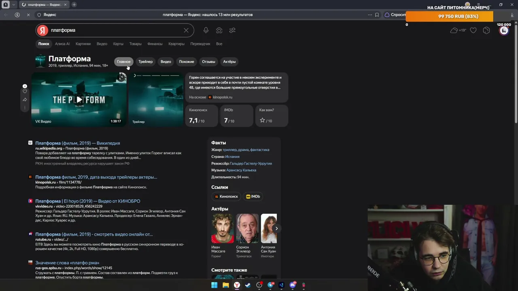Open El hoyo КИНОБРО video result
The width and height of the screenshot is (518, 291).
88,201
